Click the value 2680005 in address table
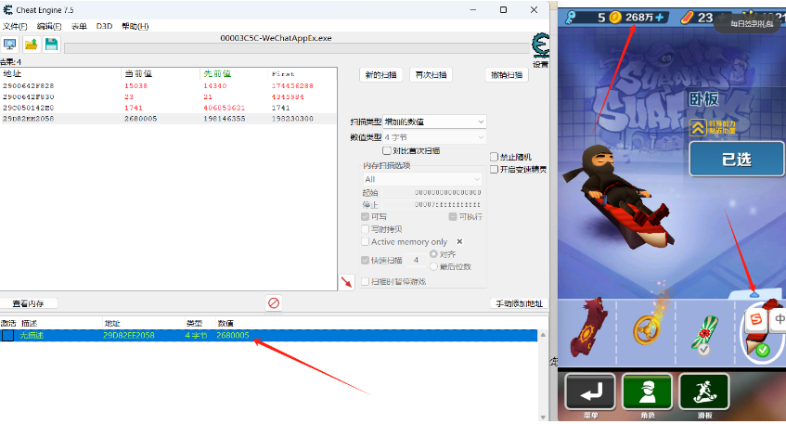Image resolution: width=786 pixels, height=424 pixels. (233, 335)
